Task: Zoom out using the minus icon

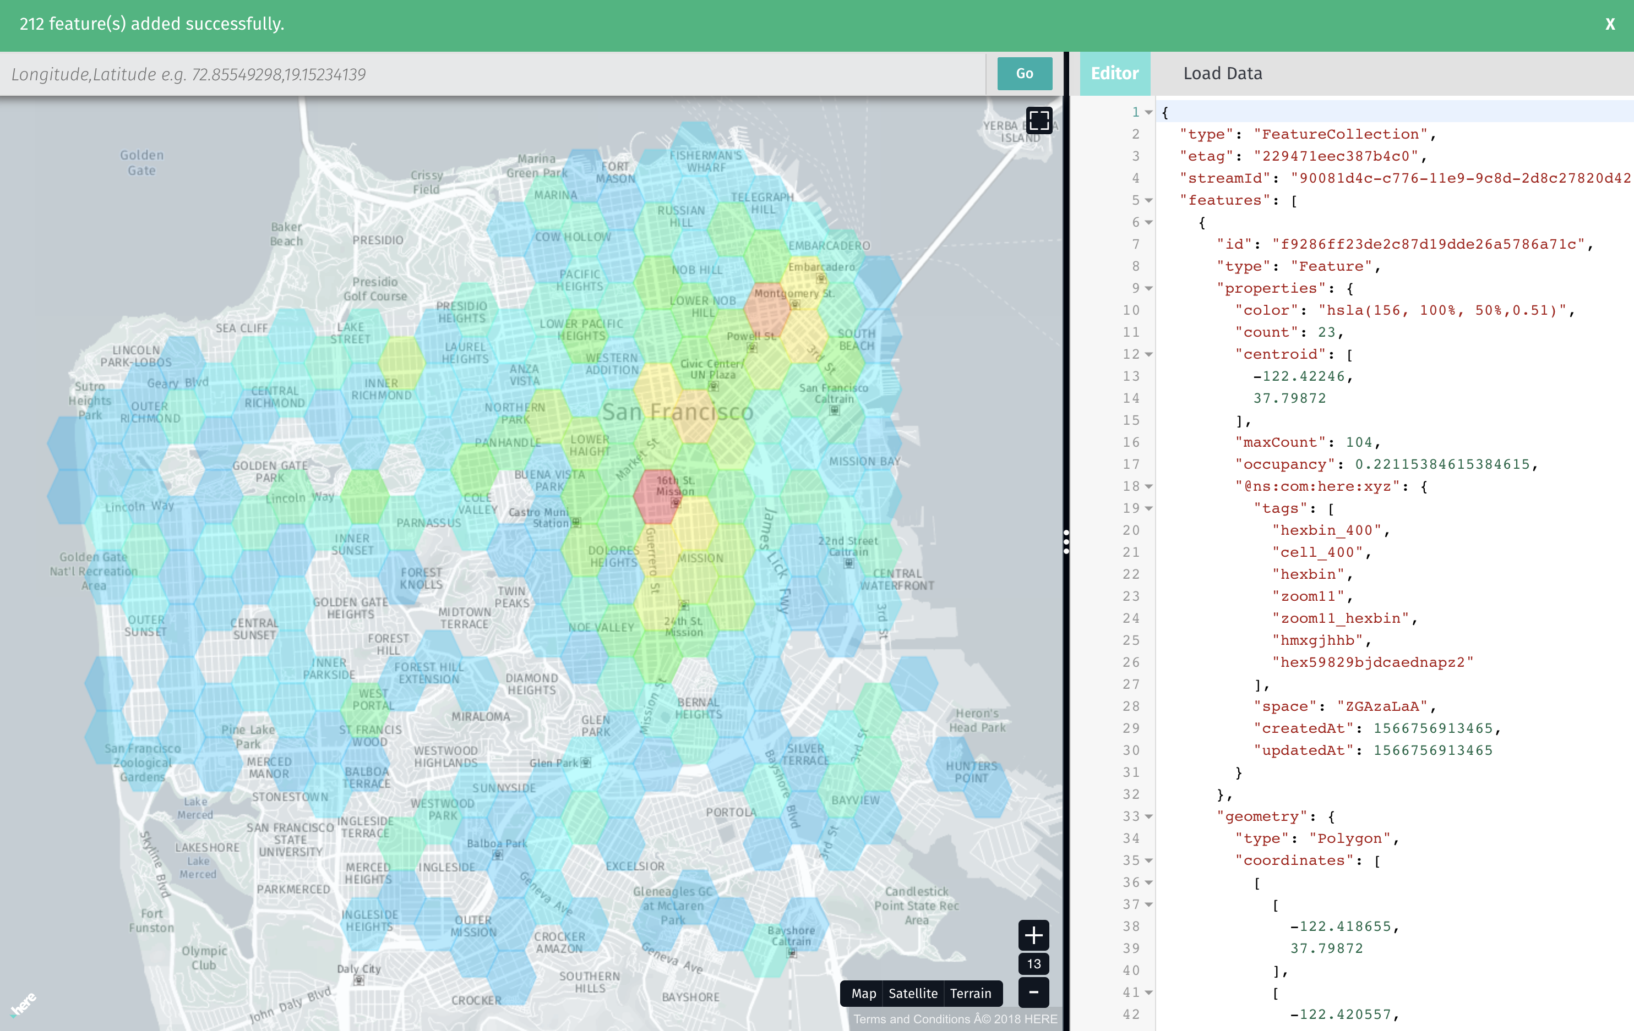Action: point(1033,992)
